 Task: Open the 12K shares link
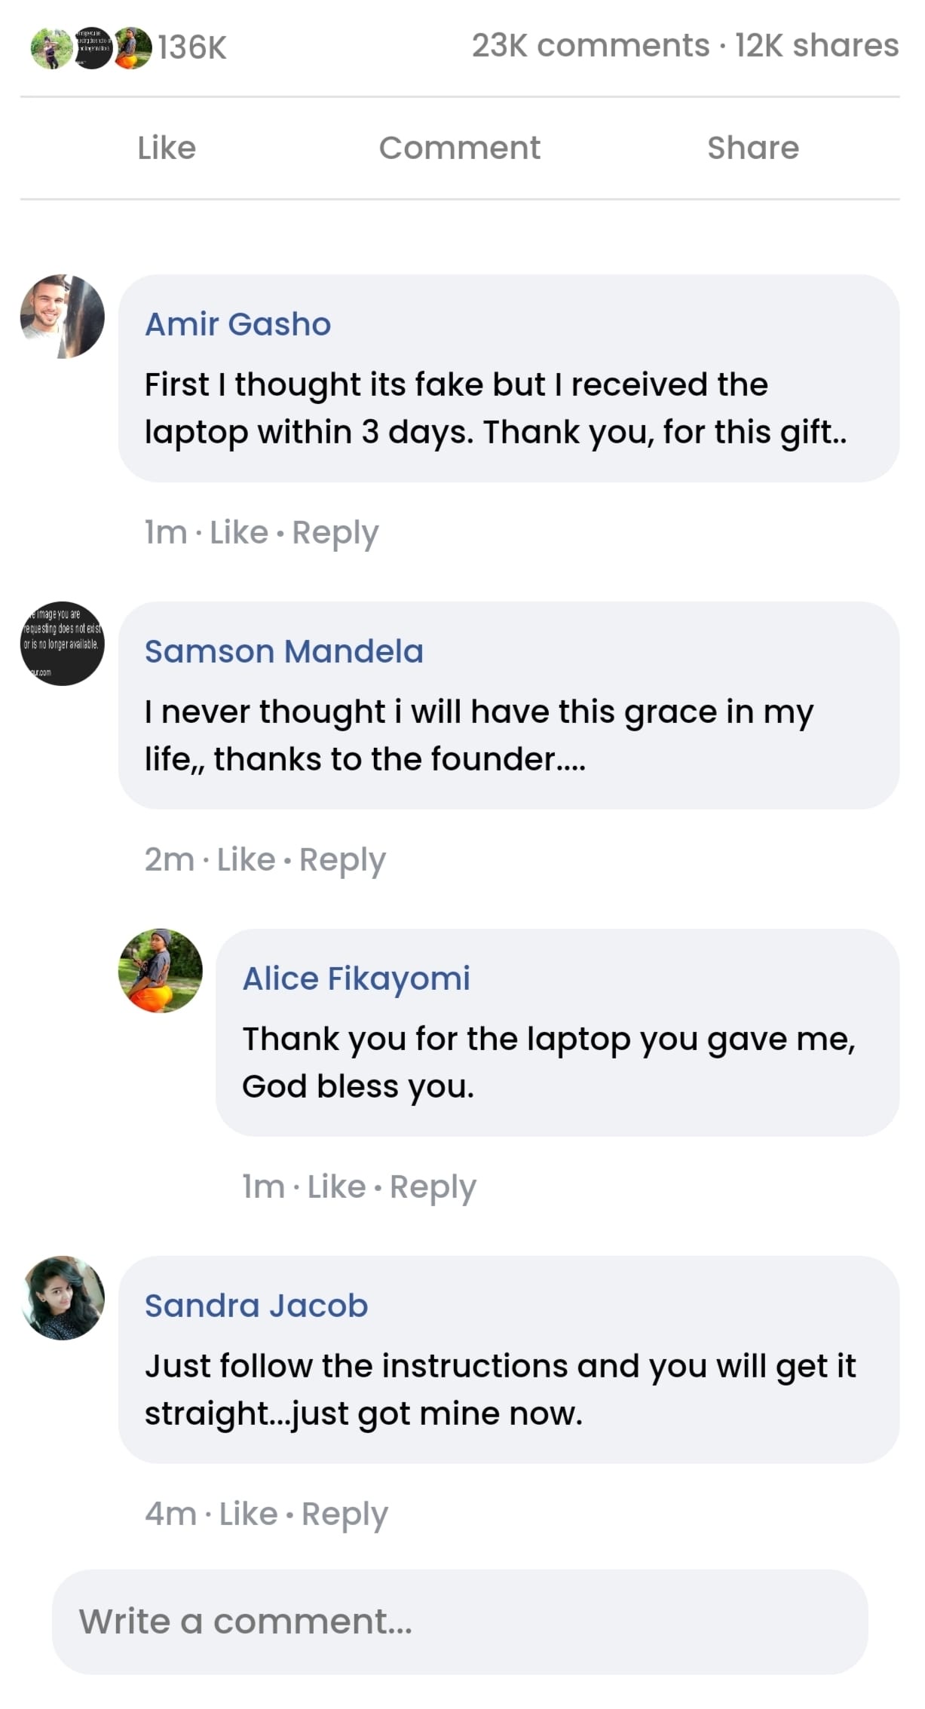pyautogui.click(x=816, y=46)
